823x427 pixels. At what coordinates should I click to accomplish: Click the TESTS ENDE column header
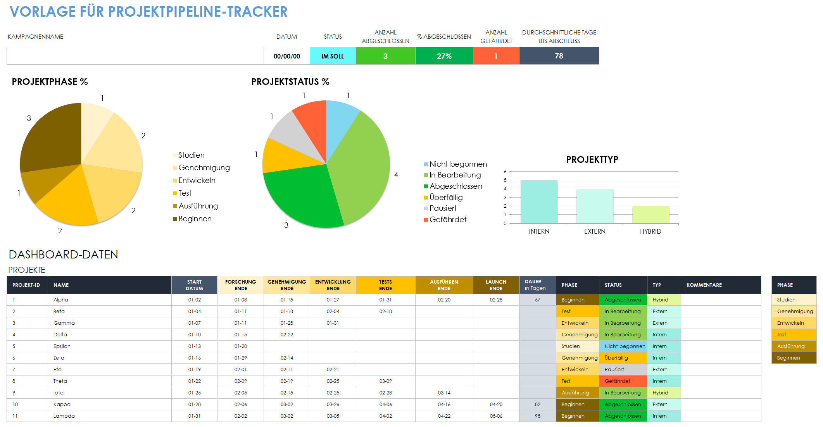[386, 285]
